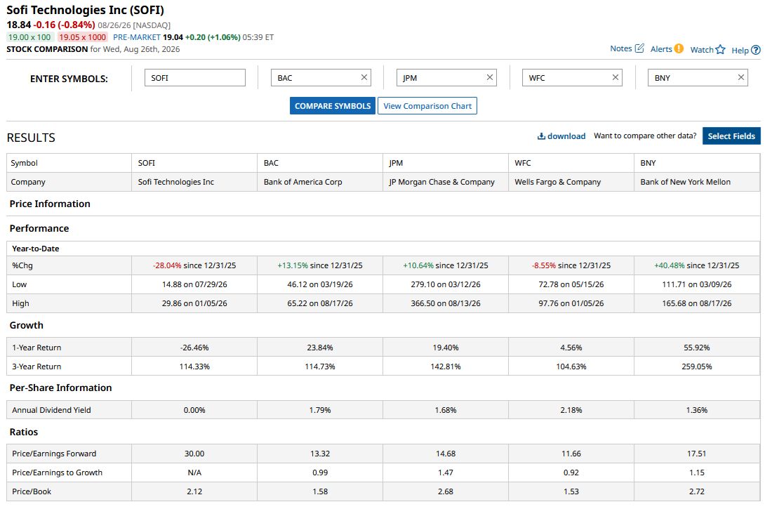This screenshot has width=765, height=509.
Task: Open the Help question mark icon
Action: 756,50
